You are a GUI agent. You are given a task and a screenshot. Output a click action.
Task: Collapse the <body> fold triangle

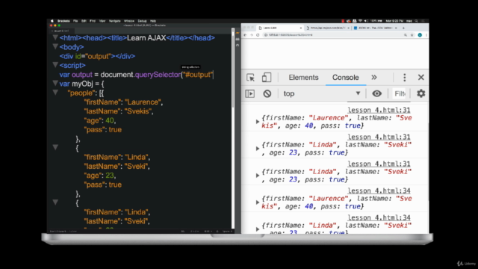tap(55, 46)
